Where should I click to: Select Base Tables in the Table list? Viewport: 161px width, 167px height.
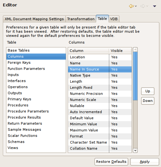click(36, 50)
